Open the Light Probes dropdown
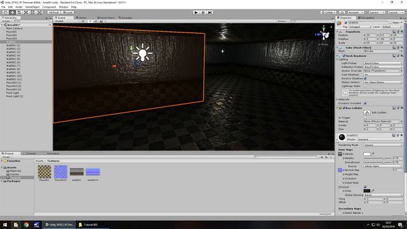The image size is (407, 229). pos(383,63)
